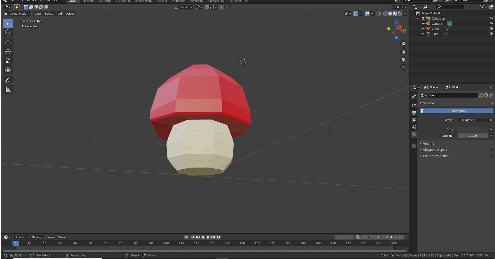Open the Global transform orientation dropdown
495x259 pixels.
pos(183,7)
